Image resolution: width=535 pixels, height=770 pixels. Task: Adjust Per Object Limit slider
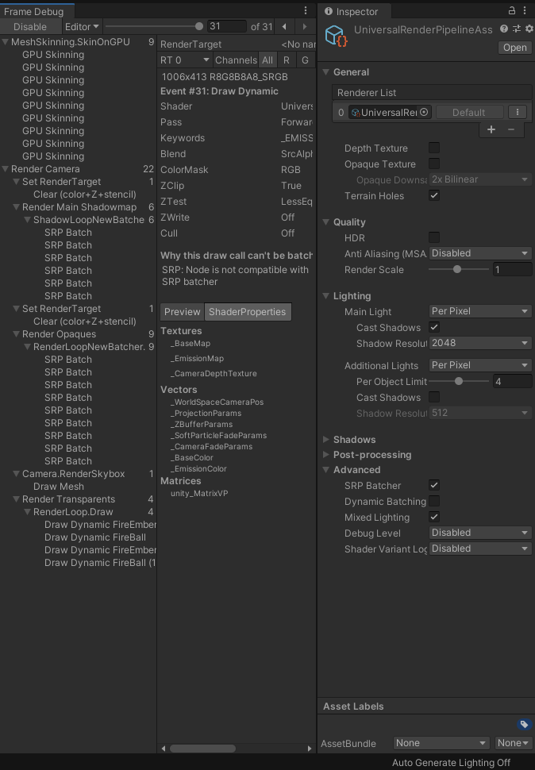coord(459,381)
